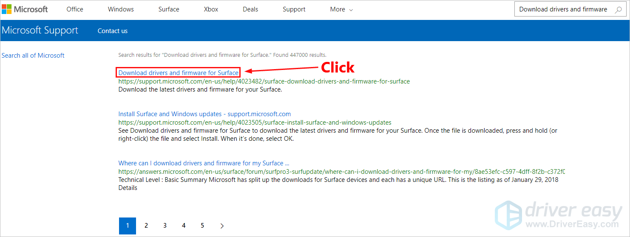Click the 'Found 447000 results' search summary text
The height and width of the screenshot is (237, 630).
222,55
